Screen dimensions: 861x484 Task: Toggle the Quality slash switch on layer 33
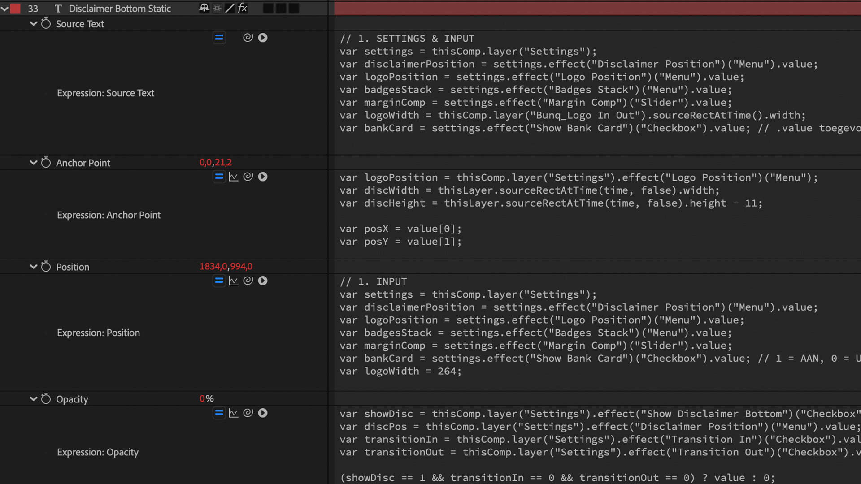230,8
